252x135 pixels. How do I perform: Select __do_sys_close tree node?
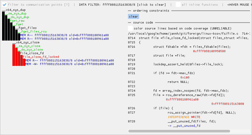coord(30,50)
